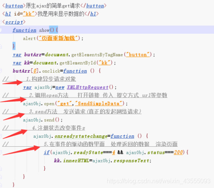Click the responseText property
Image resolution: width=214 pixels, height=188 pixels.
[x=131, y=161]
